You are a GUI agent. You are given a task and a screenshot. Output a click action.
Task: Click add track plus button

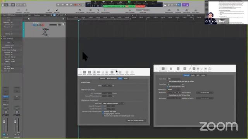pos(25,19)
